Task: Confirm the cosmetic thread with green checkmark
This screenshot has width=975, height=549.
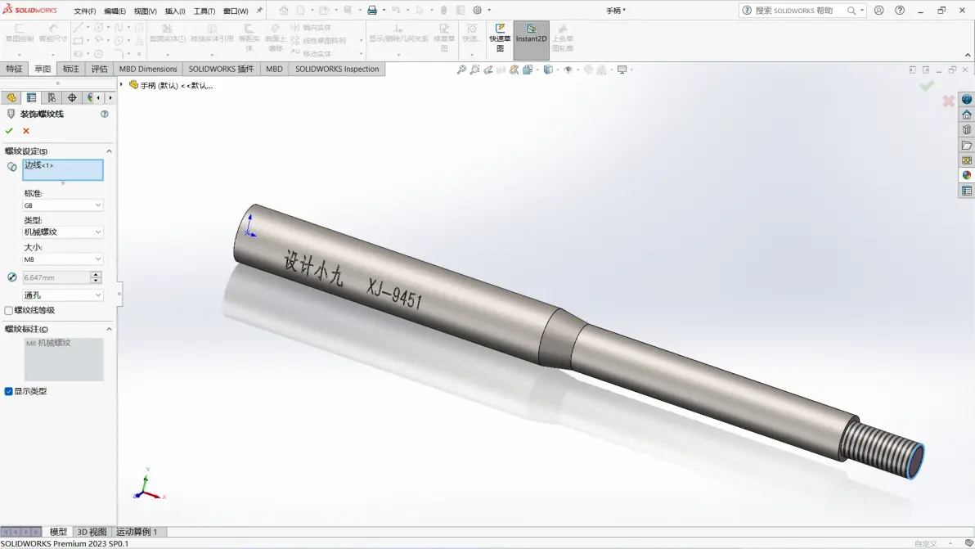Action: [x=9, y=131]
